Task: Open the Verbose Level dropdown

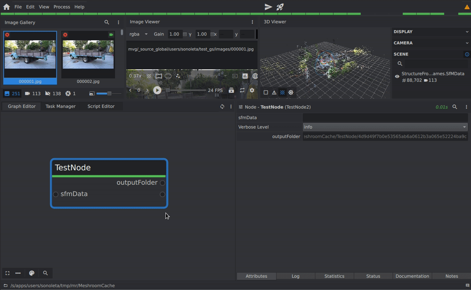Action: click(x=385, y=127)
